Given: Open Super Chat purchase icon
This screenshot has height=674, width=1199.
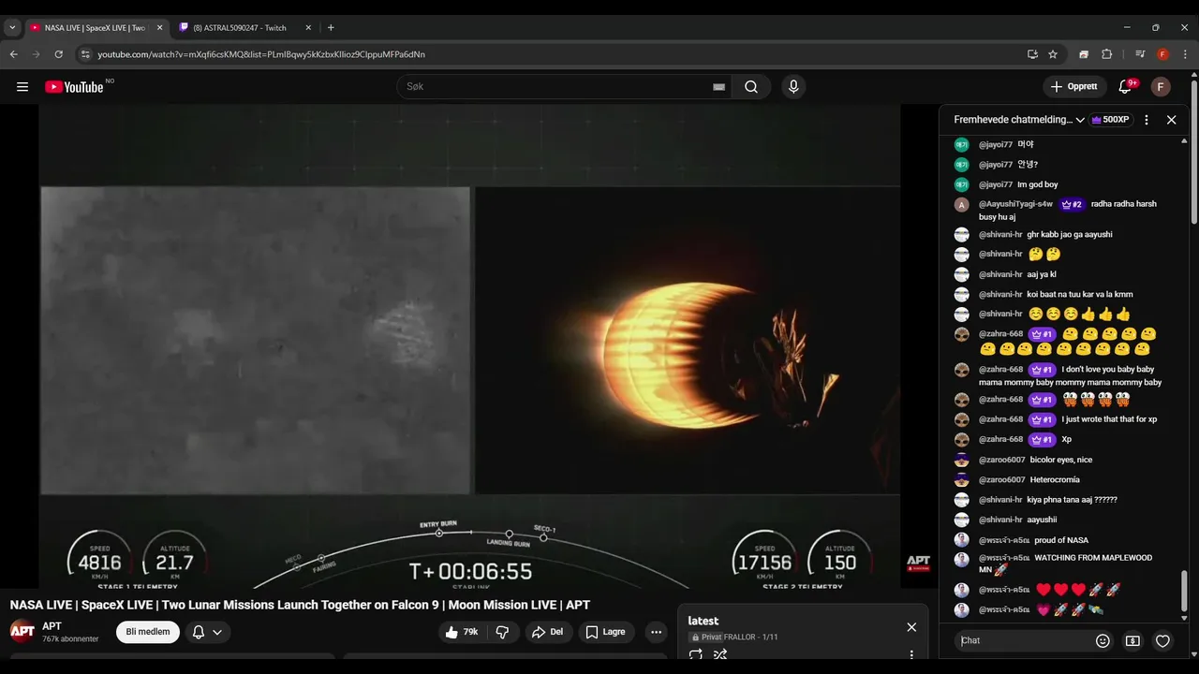Looking at the screenshot, I should click(1132, 641).
